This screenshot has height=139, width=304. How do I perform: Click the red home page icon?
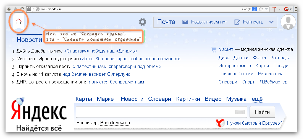click(19, 22)
